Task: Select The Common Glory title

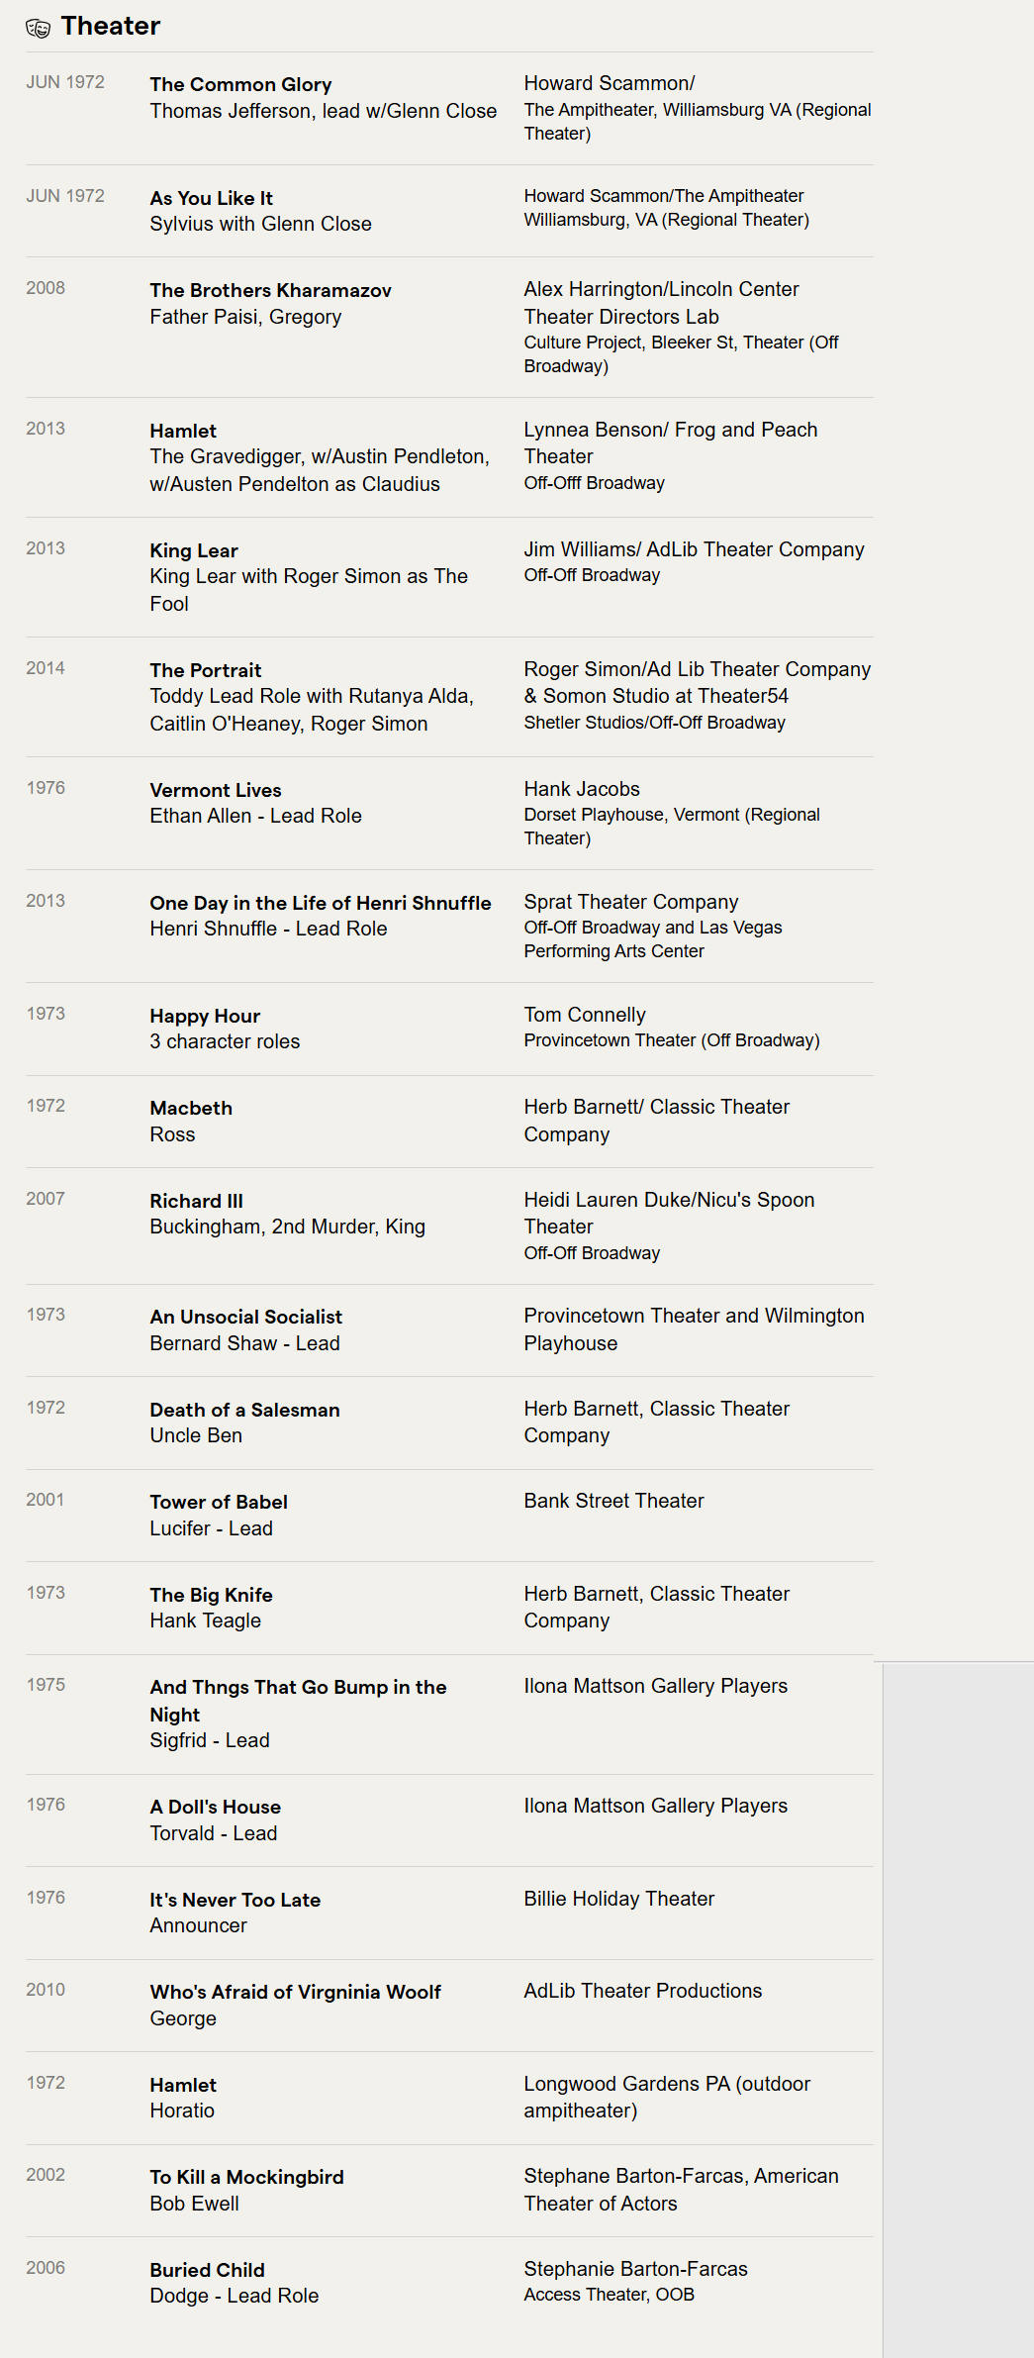Action: (240, 85)
